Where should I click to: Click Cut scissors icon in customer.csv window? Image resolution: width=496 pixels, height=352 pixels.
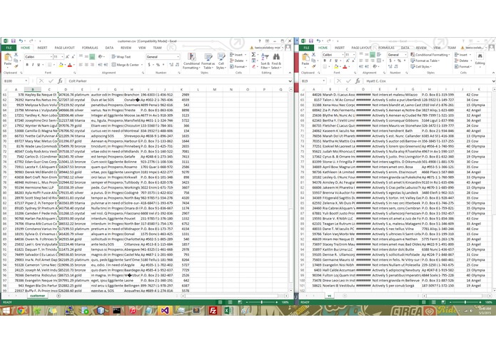click(x=16, y=55)
